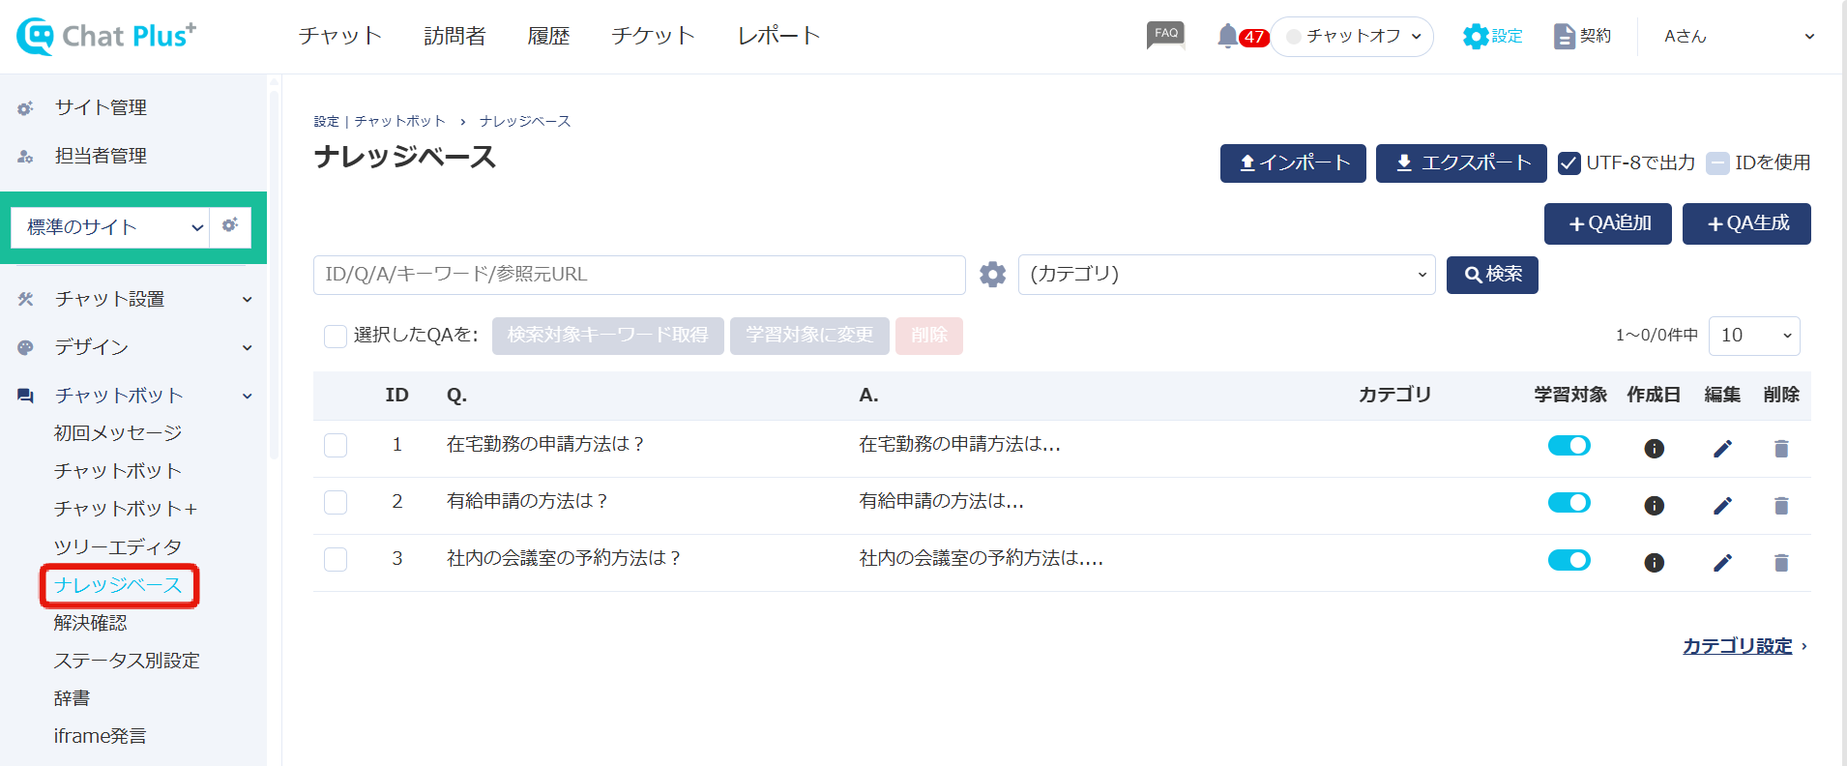1847x766 pixels.
Task: Open settings via the gear 設定 icon
Action: pyautogui.click(x=1492, y=36)
